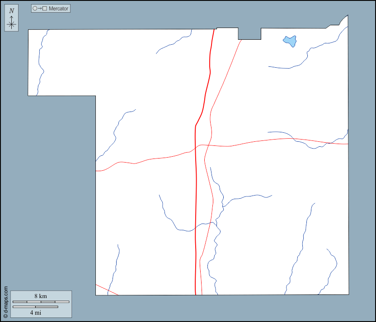The height and width of the screenshot is (322, 376).
Task: Click the circle-to-square projection symbol
Action: [40, 9]
